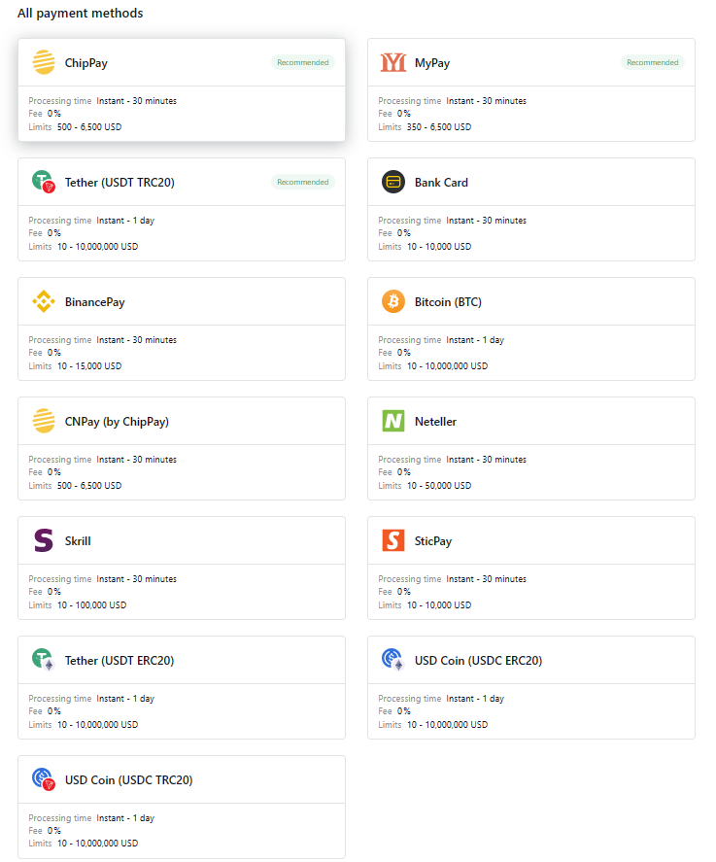Choose Bitcoin (BTC) payment method
Viewport: 716px width, 862px height.
tap(530, 328)
